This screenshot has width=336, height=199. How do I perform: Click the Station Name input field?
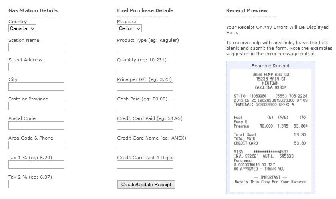point(36,47)
